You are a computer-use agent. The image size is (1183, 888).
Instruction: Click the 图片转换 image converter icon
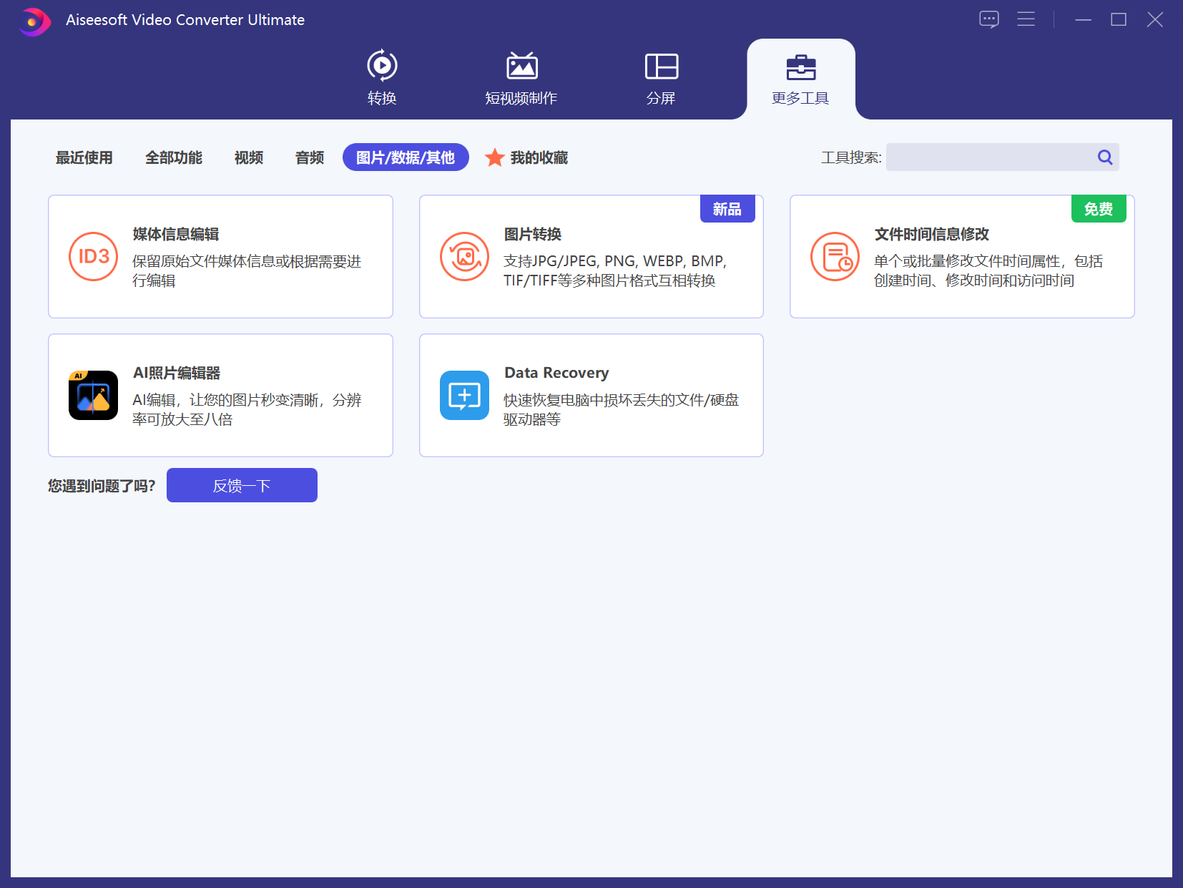coord(464,257)
